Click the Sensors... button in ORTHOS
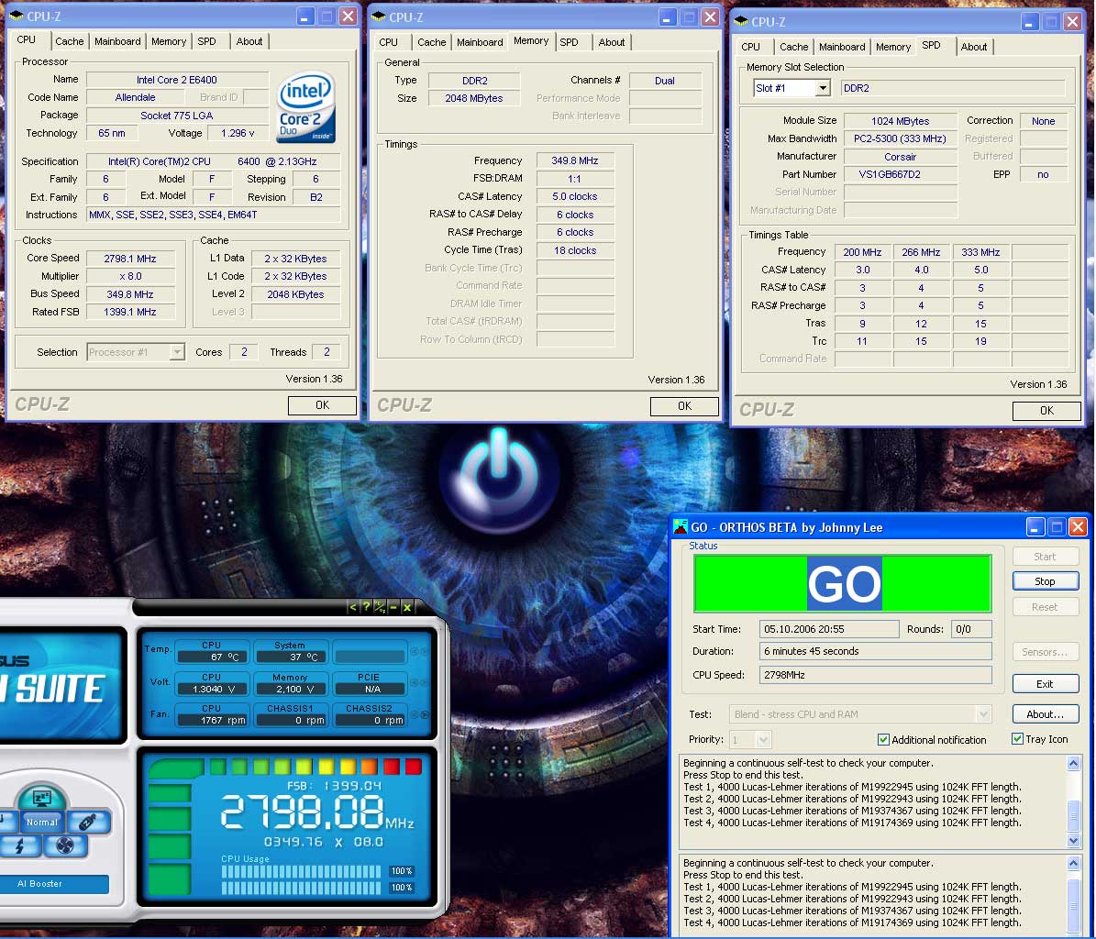The image size is (1096, 939). tap(1045, 652)
